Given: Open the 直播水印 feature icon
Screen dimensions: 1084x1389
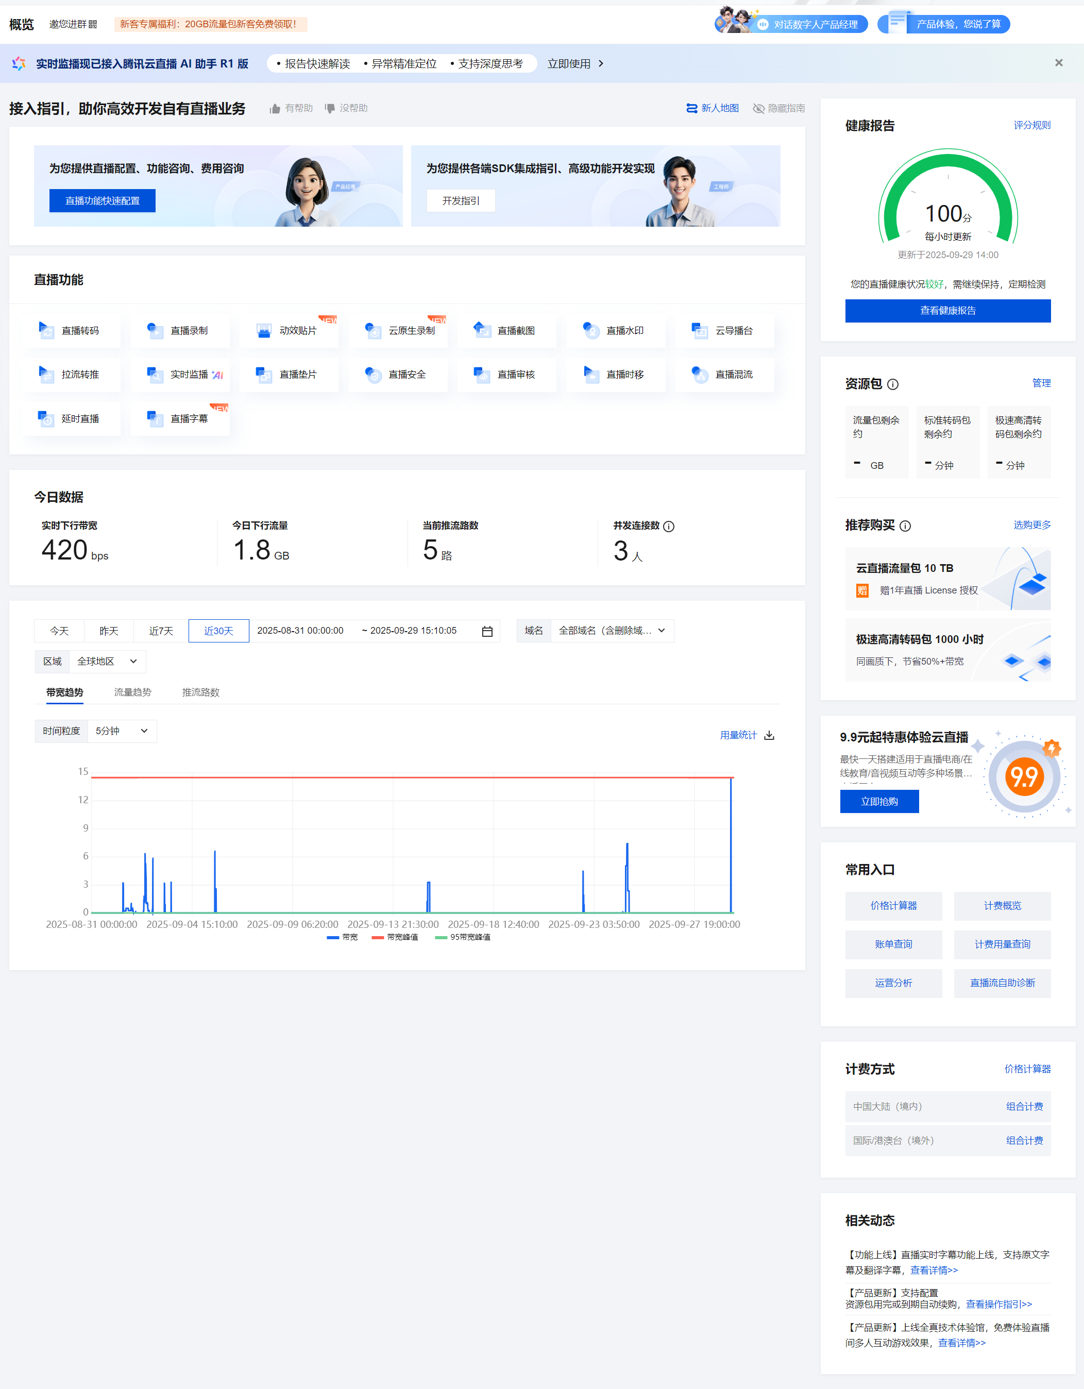Looking at the screenshot, I should coord(591,330).
